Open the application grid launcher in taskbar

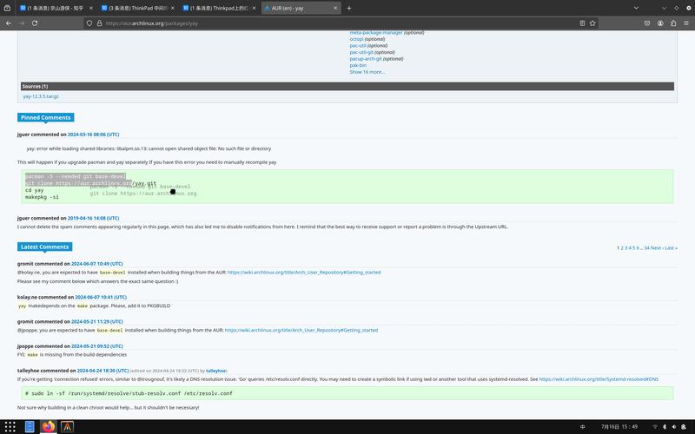(x=11, y=426)
